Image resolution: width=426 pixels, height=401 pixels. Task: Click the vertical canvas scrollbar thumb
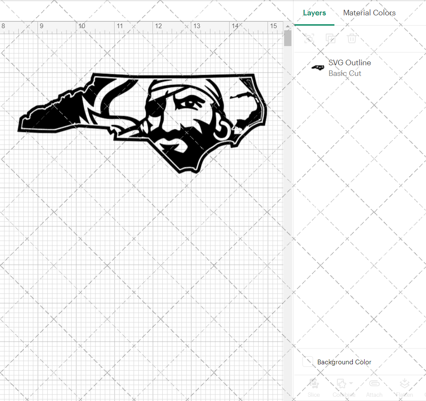288,38
